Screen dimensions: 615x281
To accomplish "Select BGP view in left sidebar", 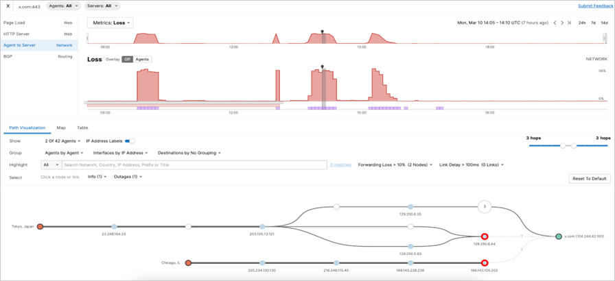I will click(8, 57).
